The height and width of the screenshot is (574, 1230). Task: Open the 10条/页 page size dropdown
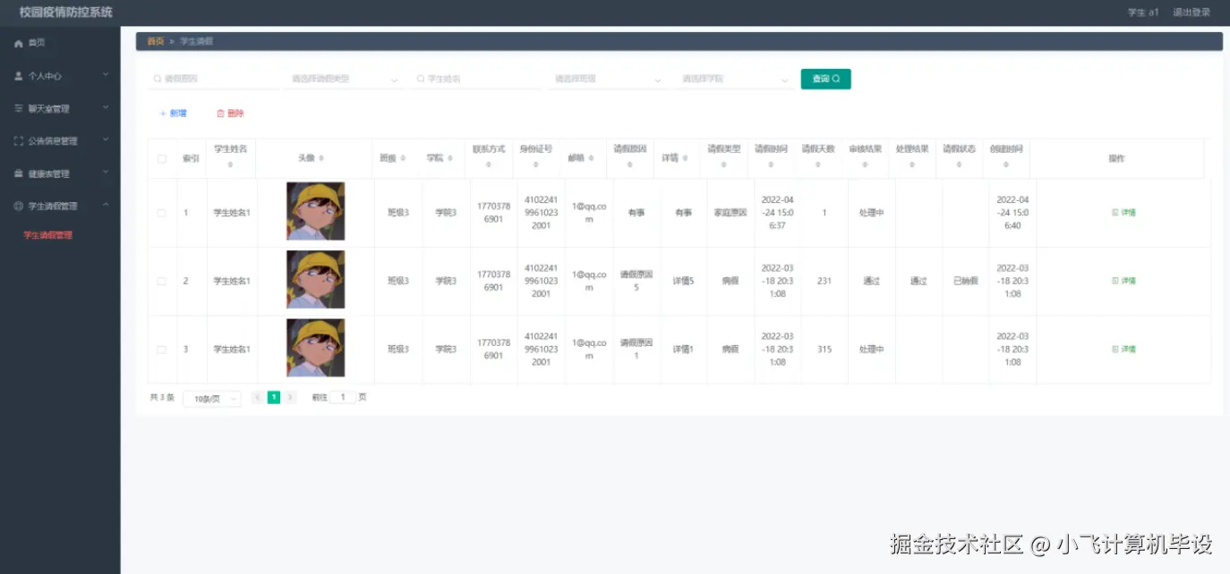[212, 399]
